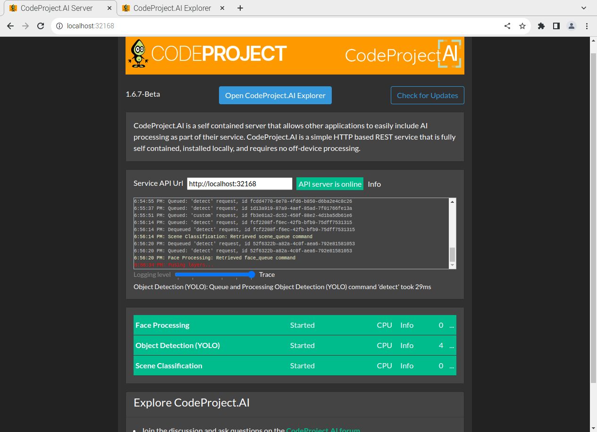
Task: Select the Object Detection (YOLO) module name
Action: (x=178, y=346)
